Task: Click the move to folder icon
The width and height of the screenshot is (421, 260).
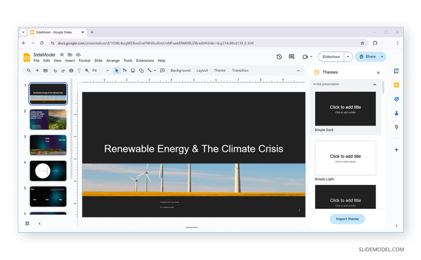Action: pyautogui.click(x=70, y=55)
